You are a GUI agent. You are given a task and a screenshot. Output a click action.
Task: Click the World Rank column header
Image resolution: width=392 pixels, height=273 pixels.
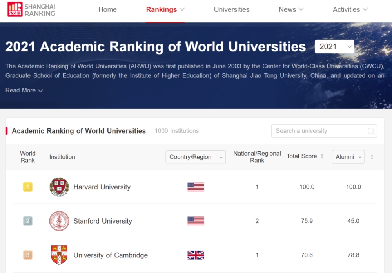[28, 157]
